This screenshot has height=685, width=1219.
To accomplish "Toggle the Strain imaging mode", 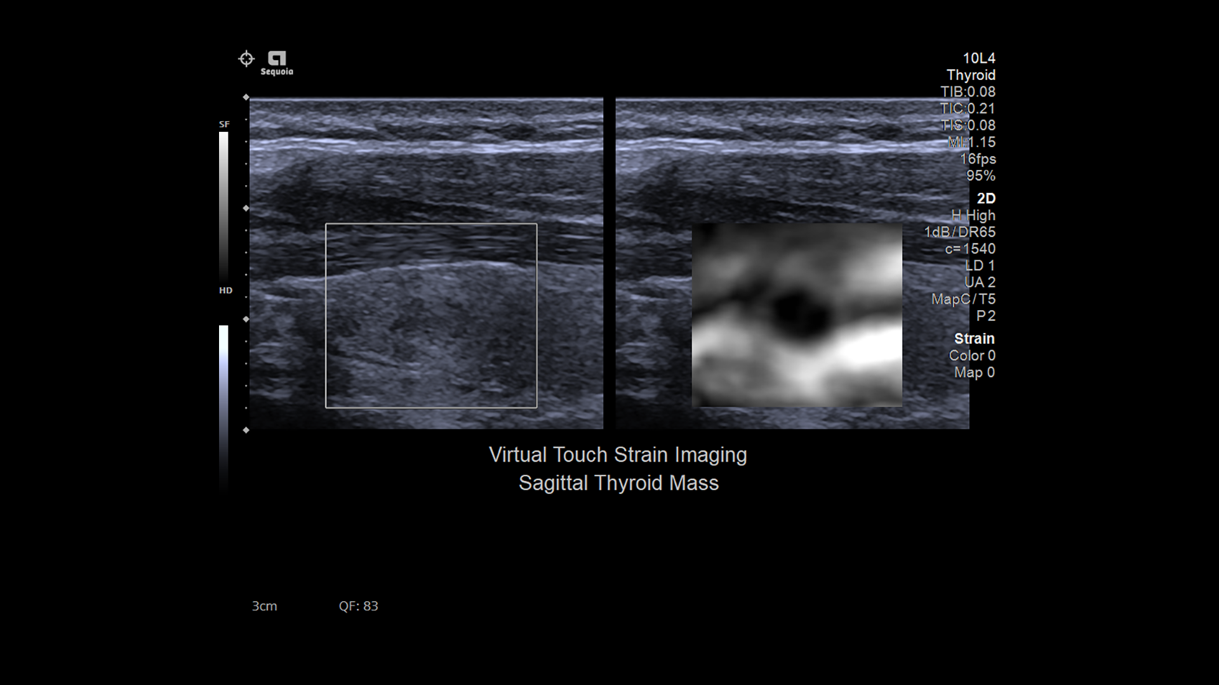I will pyautogui.click(x=975, y=339).
